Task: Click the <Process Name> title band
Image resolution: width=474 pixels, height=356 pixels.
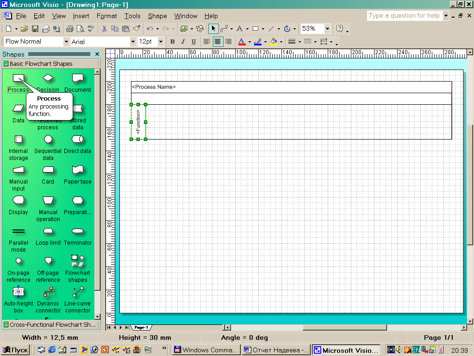Action: [292, 87]
